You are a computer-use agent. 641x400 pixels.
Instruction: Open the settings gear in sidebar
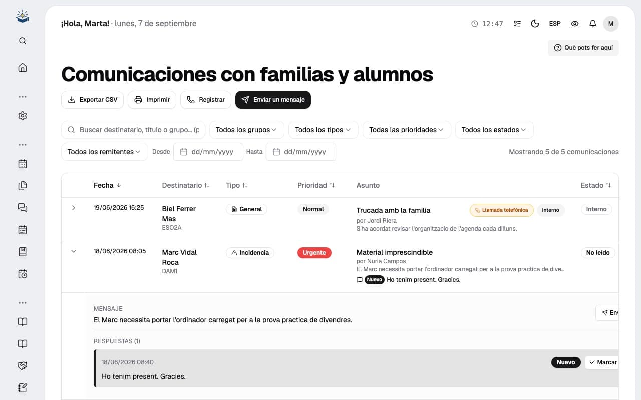(23, 116)
